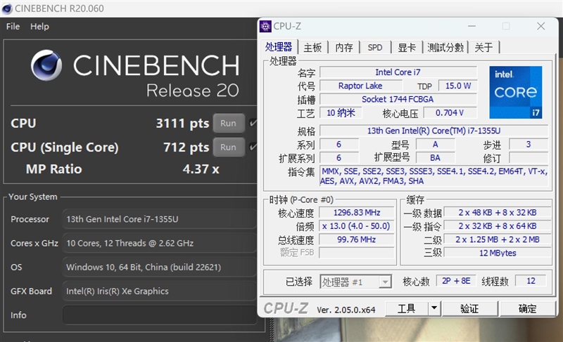Click the Info input field in Cinebench
This screenshot has width=563, height=342.
coord(160,315)
